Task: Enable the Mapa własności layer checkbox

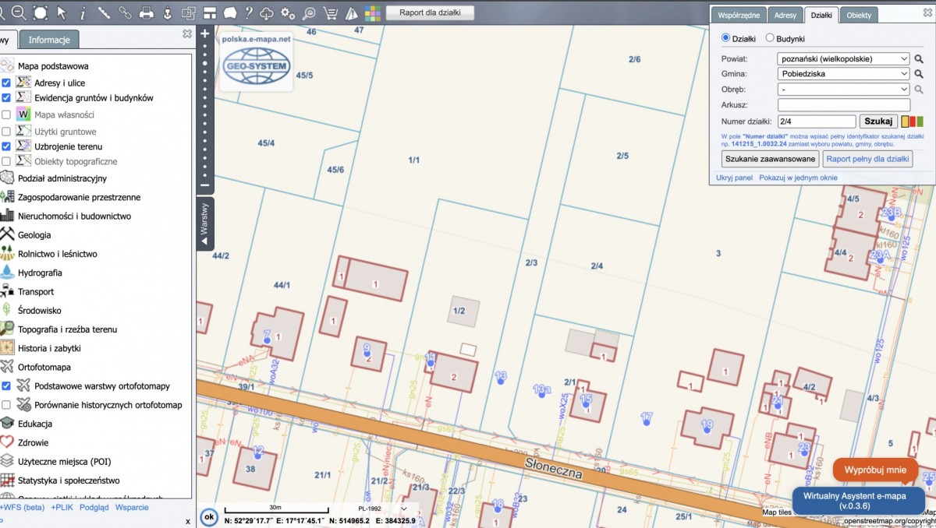Action: [6, 114]
